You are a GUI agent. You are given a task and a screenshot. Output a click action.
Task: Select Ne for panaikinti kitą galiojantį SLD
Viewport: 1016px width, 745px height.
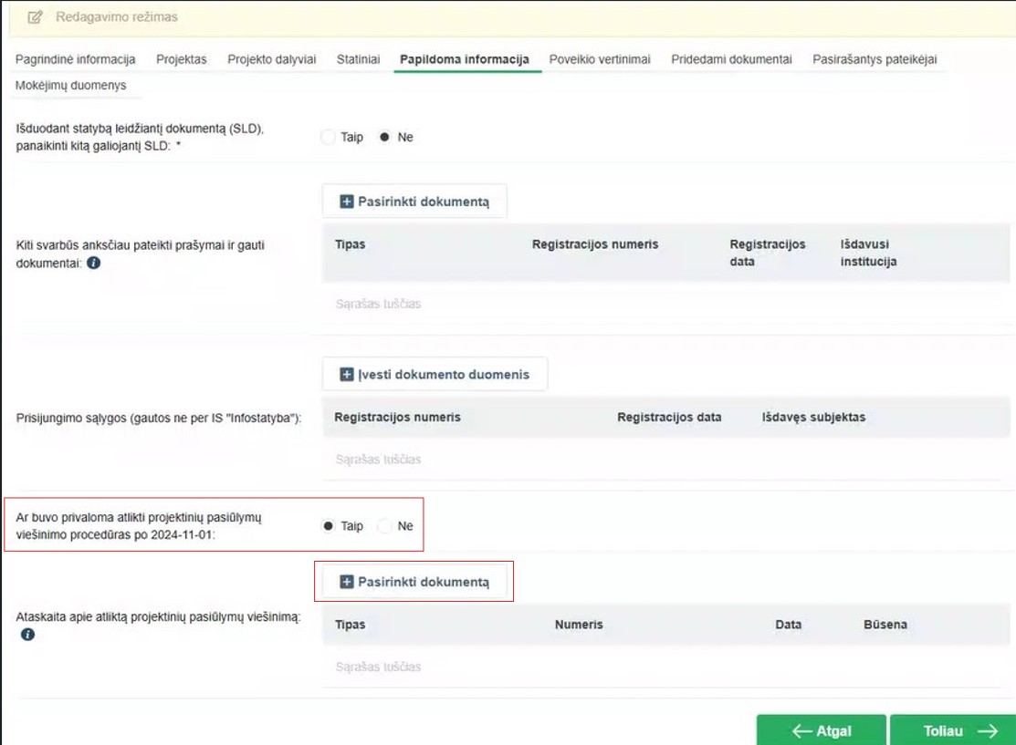tap(385, 137)
